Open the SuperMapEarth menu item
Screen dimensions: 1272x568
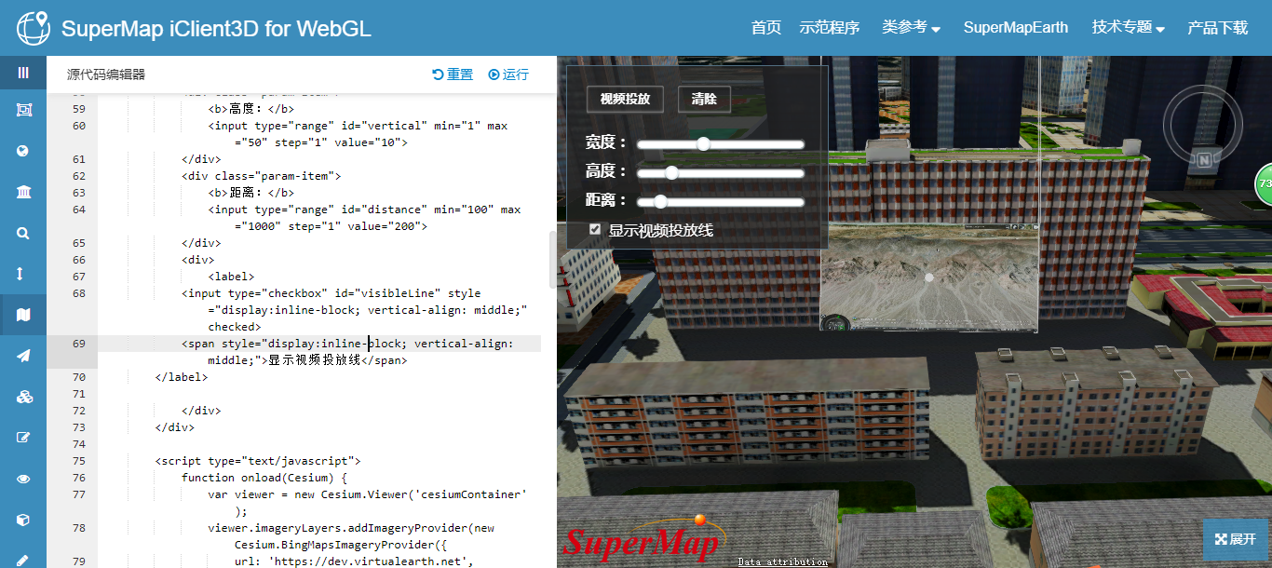(x=1016, y=28)
